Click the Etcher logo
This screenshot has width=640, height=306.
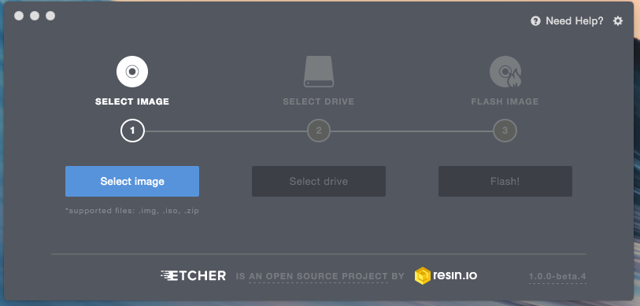coord(193,275)
